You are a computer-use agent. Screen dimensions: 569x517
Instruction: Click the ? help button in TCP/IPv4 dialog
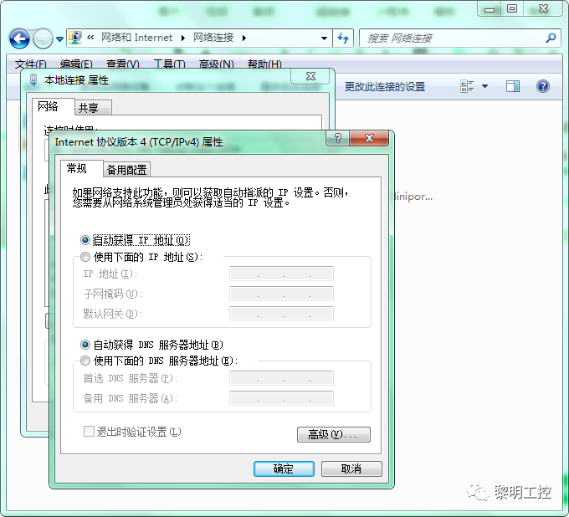point(337,138)
